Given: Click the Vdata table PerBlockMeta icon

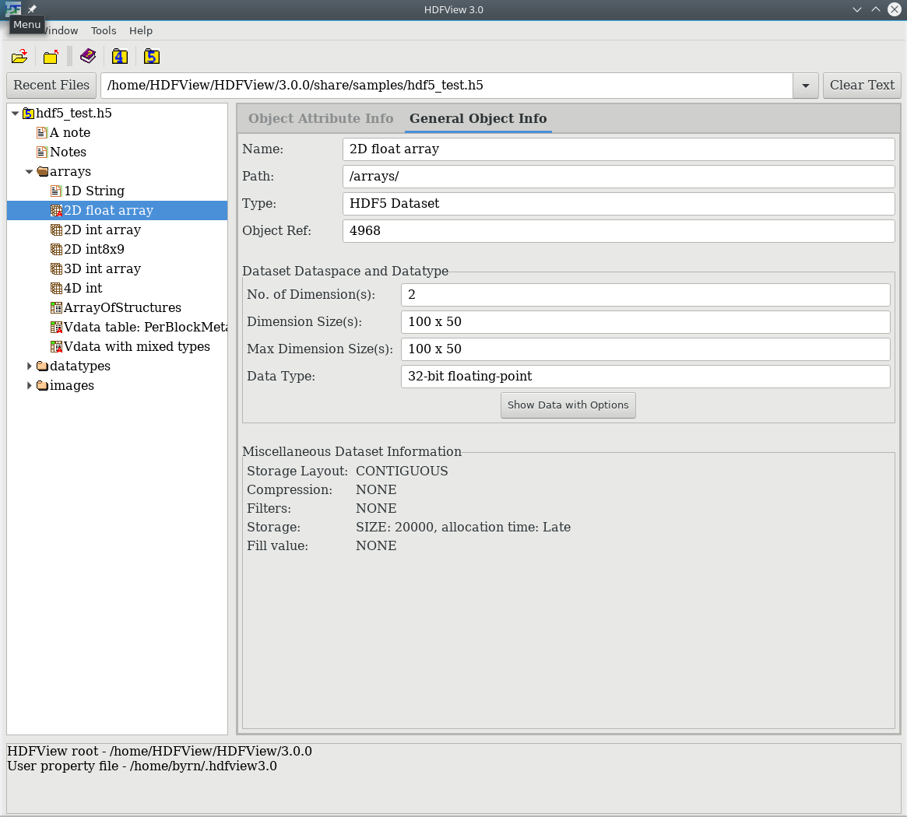Looking at the screenshot, I should [x=56, y=328].
